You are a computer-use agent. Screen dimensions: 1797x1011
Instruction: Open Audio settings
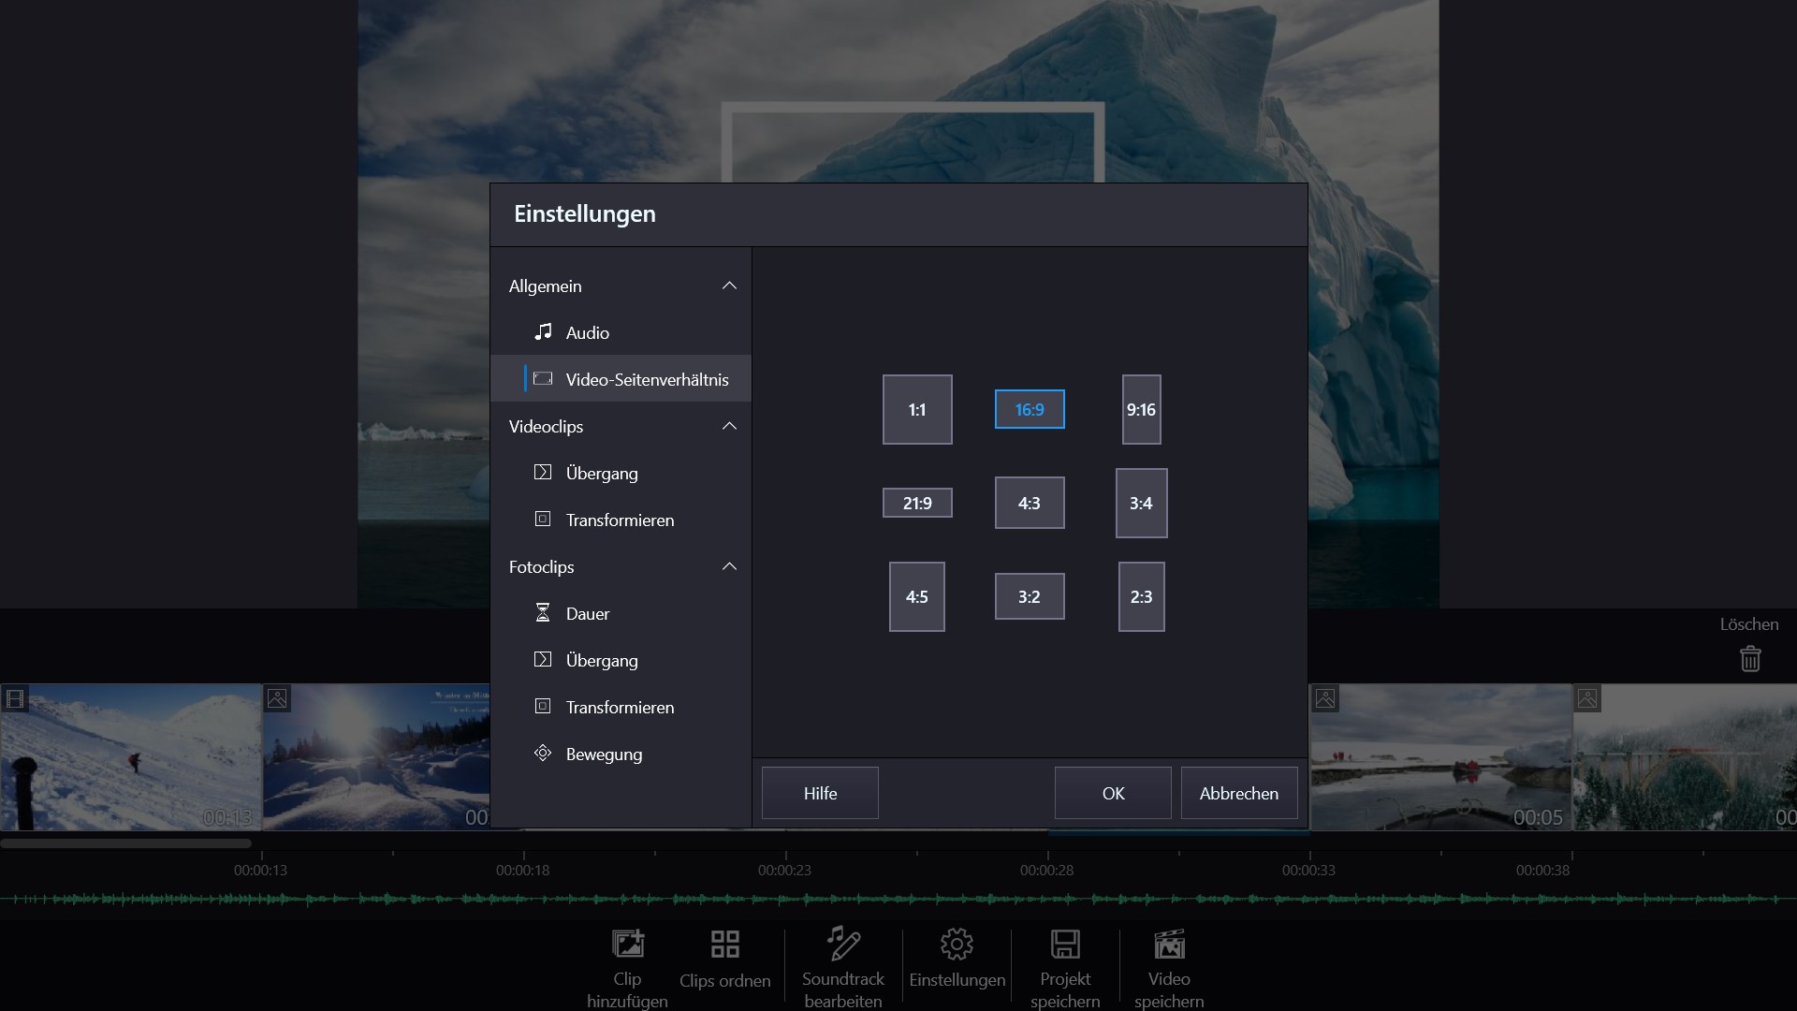[621, 332]
